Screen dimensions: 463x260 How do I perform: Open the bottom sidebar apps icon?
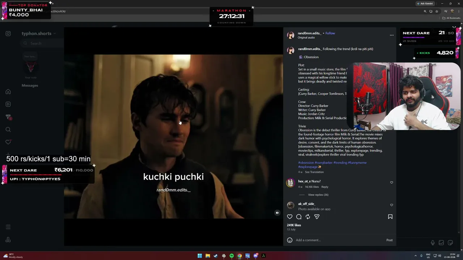tap(8, 240)
